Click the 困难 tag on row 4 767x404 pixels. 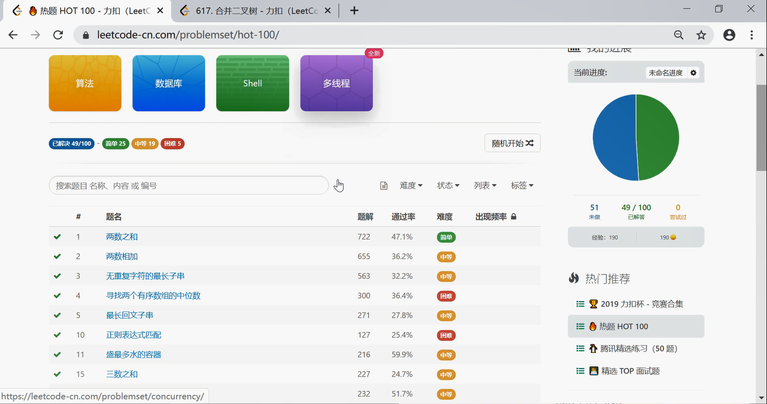pyautogui.click(x=446, y=296)
